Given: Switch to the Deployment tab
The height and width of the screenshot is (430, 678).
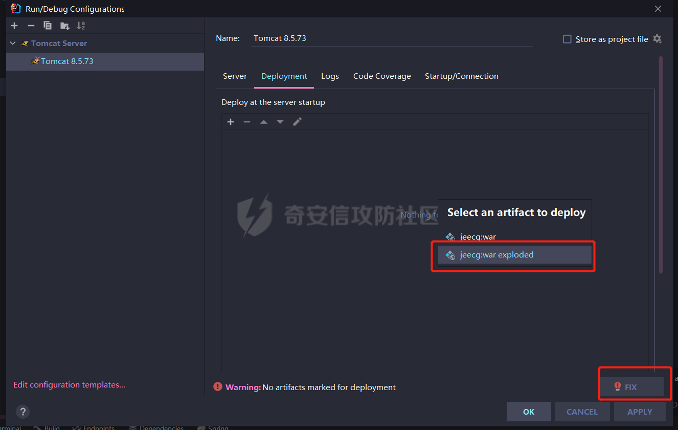Looking at the screenshot, I should (284, 76).
